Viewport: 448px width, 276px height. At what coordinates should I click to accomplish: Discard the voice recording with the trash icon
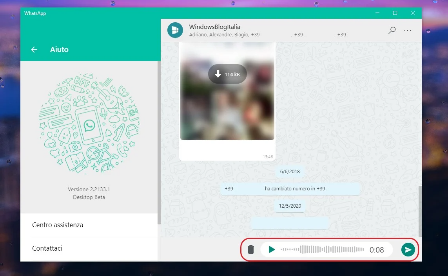(251, 249)
